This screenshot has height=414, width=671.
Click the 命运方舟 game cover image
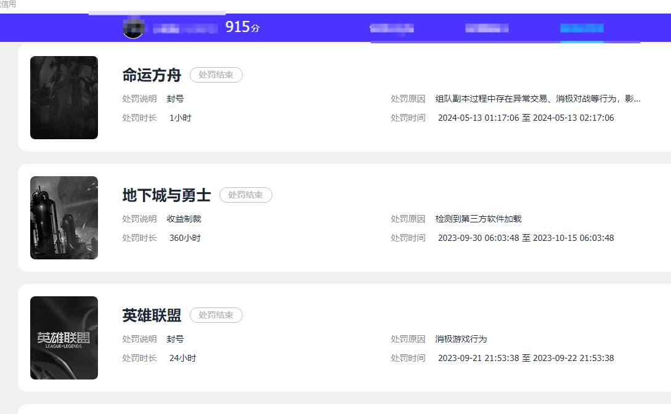click(x=63, y=97)
